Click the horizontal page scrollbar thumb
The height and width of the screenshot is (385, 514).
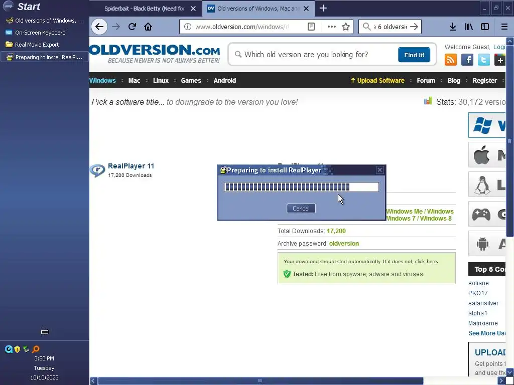(x=261, y=381)
